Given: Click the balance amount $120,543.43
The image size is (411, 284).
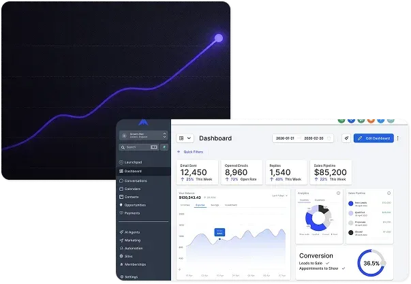Looking at the screenshot, I should coord(189,198).
